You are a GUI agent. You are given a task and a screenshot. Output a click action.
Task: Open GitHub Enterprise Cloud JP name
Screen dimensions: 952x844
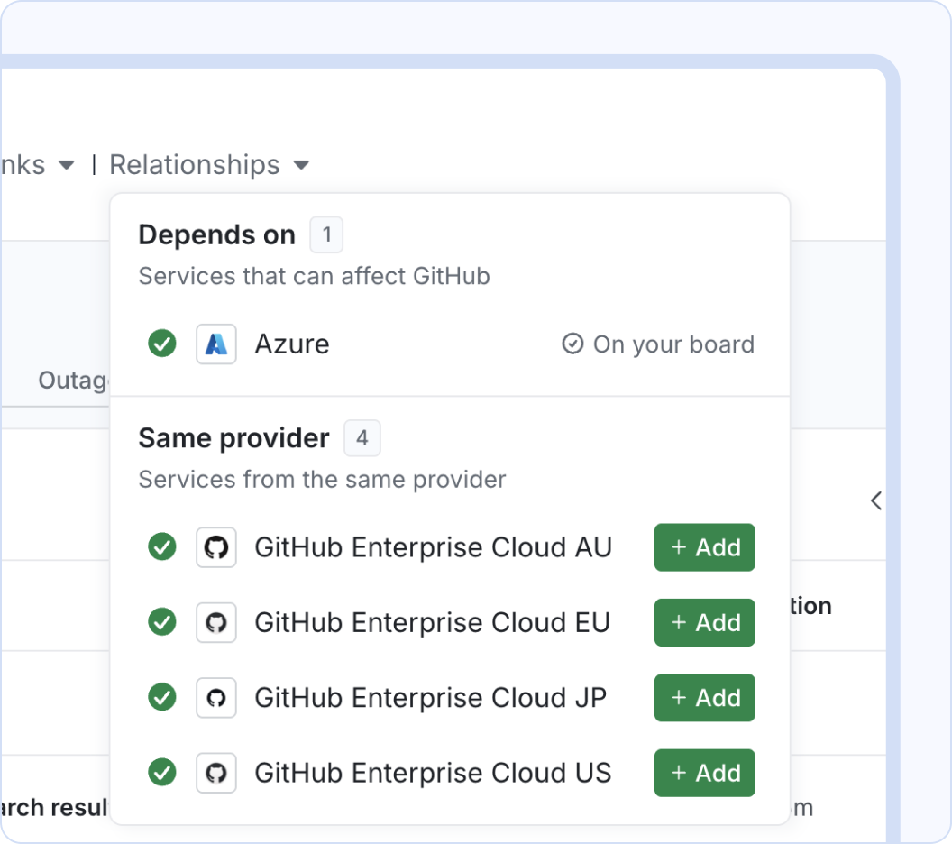click(x=430, y=698)
